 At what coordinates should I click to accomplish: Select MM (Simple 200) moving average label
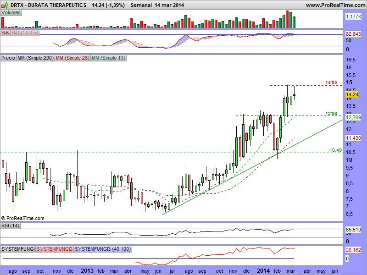(36, 58)
